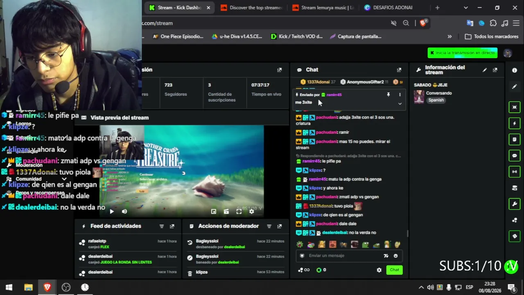
Task: Send message with the green Chat button
Action: (x=394, y=270)
